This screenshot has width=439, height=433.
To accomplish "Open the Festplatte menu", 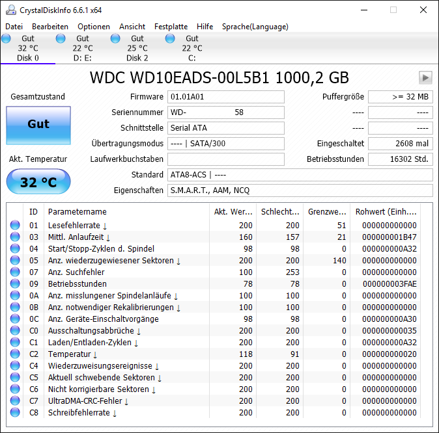I will pos(171,27).
